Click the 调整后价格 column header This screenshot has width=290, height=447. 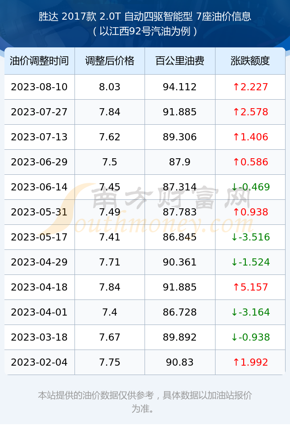110,61
